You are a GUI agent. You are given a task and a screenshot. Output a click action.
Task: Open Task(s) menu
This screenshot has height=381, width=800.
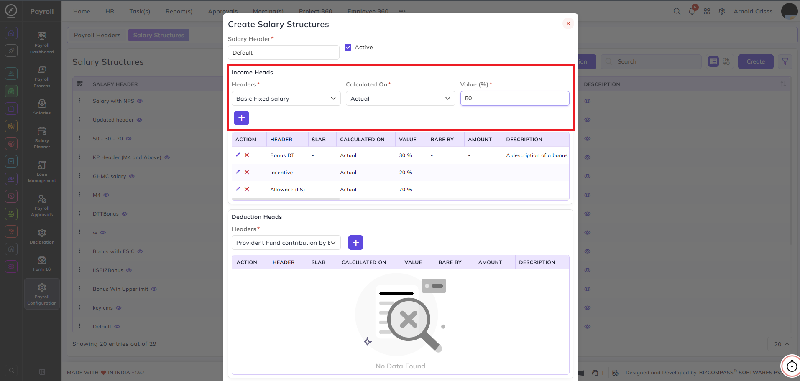coord(140,11)
